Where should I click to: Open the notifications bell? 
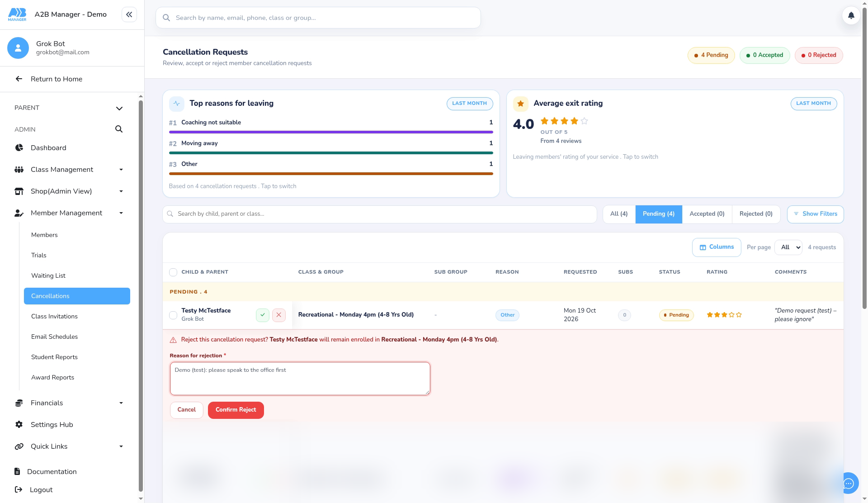[x=851, y=15]
